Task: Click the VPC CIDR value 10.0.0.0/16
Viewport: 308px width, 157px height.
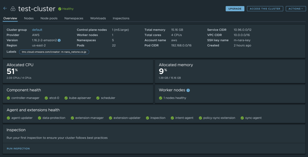Action: [242, 35]
